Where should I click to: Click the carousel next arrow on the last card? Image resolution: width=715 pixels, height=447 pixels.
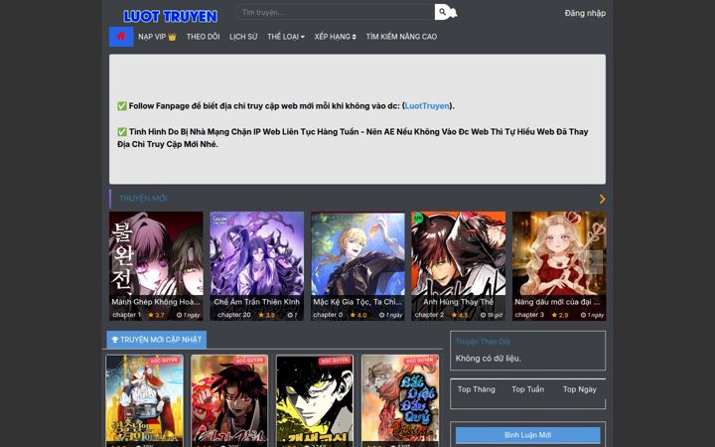(x=592, y=262)
